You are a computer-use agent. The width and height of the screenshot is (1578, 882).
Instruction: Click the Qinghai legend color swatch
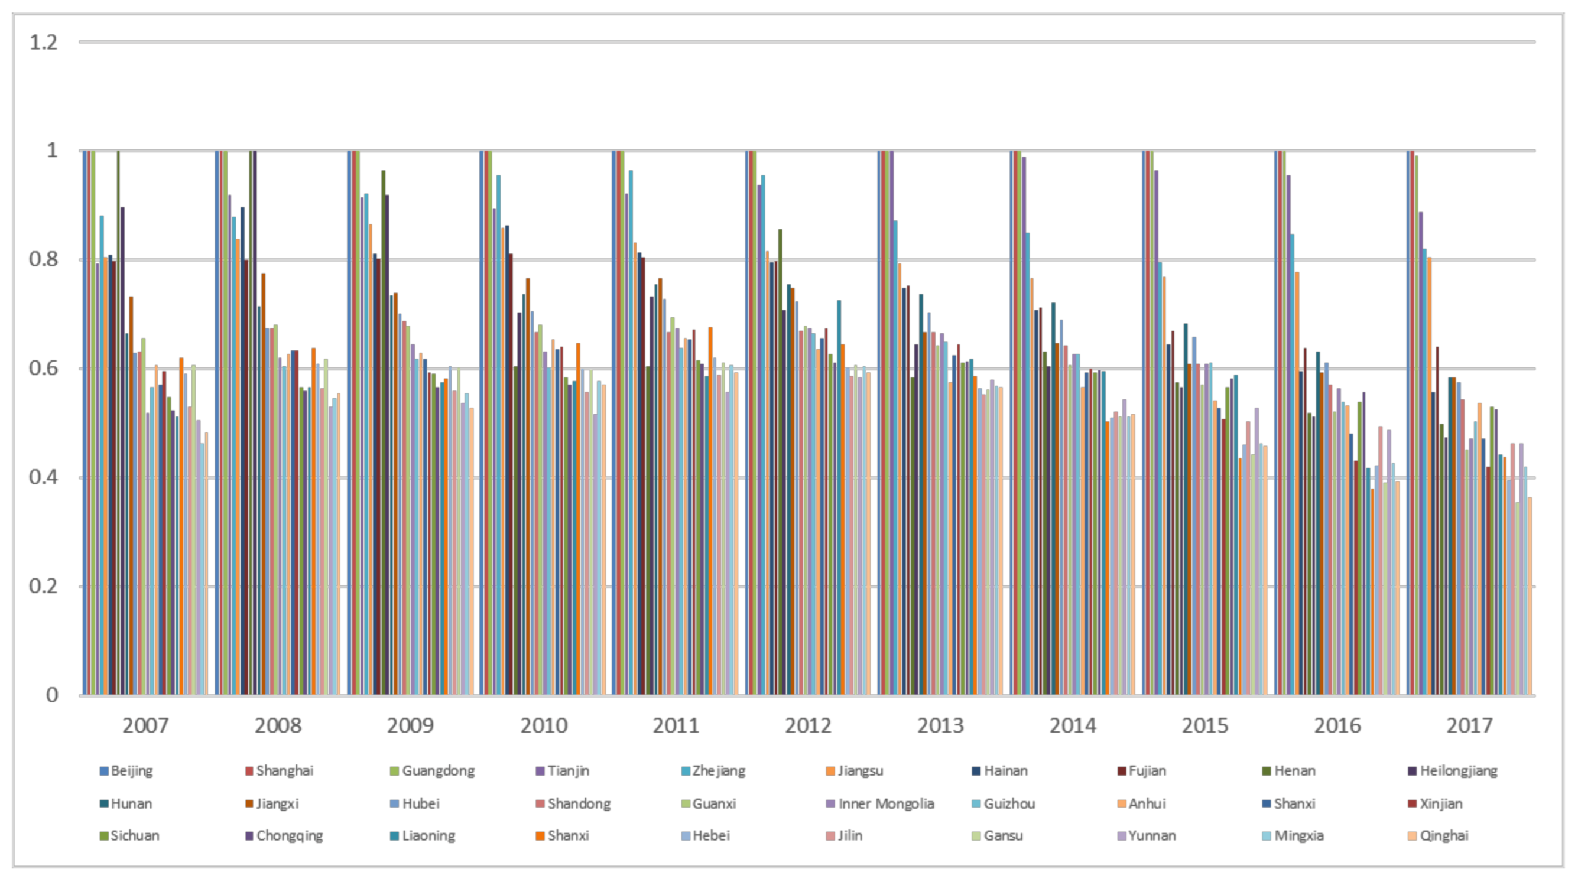1412,836
